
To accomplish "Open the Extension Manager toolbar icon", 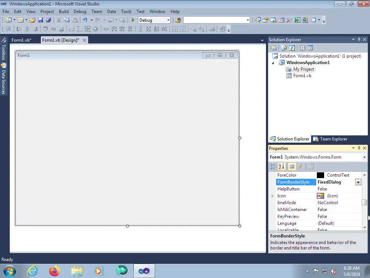I will tap(305, 20).
